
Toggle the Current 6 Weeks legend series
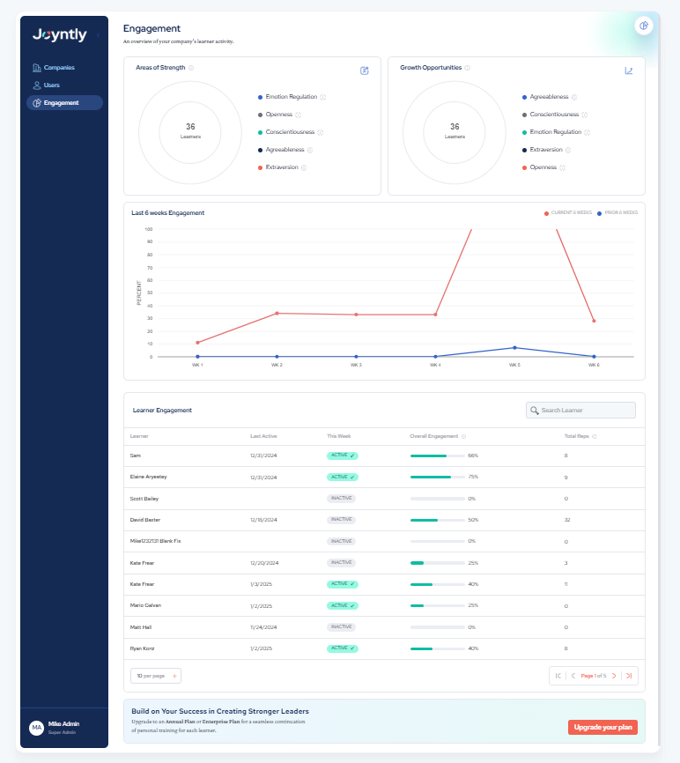point(568,213)
